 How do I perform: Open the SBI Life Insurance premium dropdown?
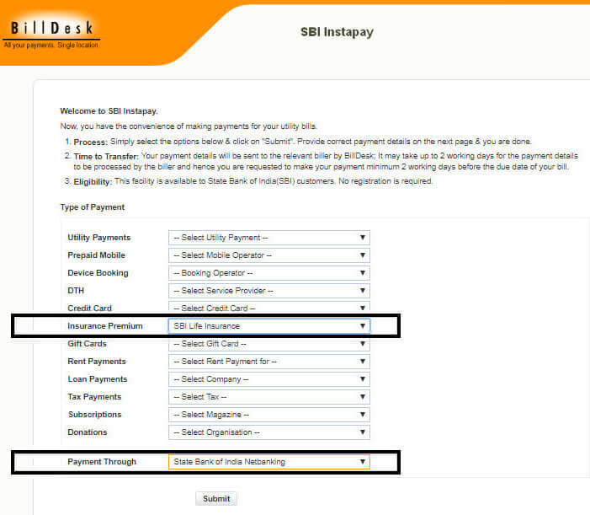[269, 326]
